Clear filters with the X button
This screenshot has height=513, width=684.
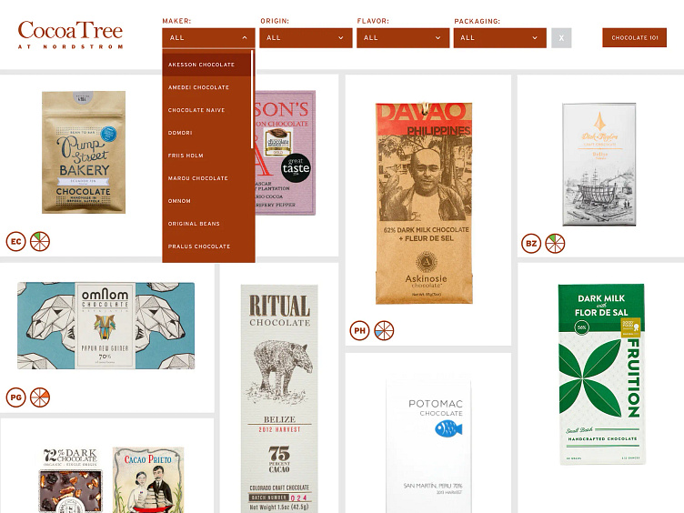(561, 38)
